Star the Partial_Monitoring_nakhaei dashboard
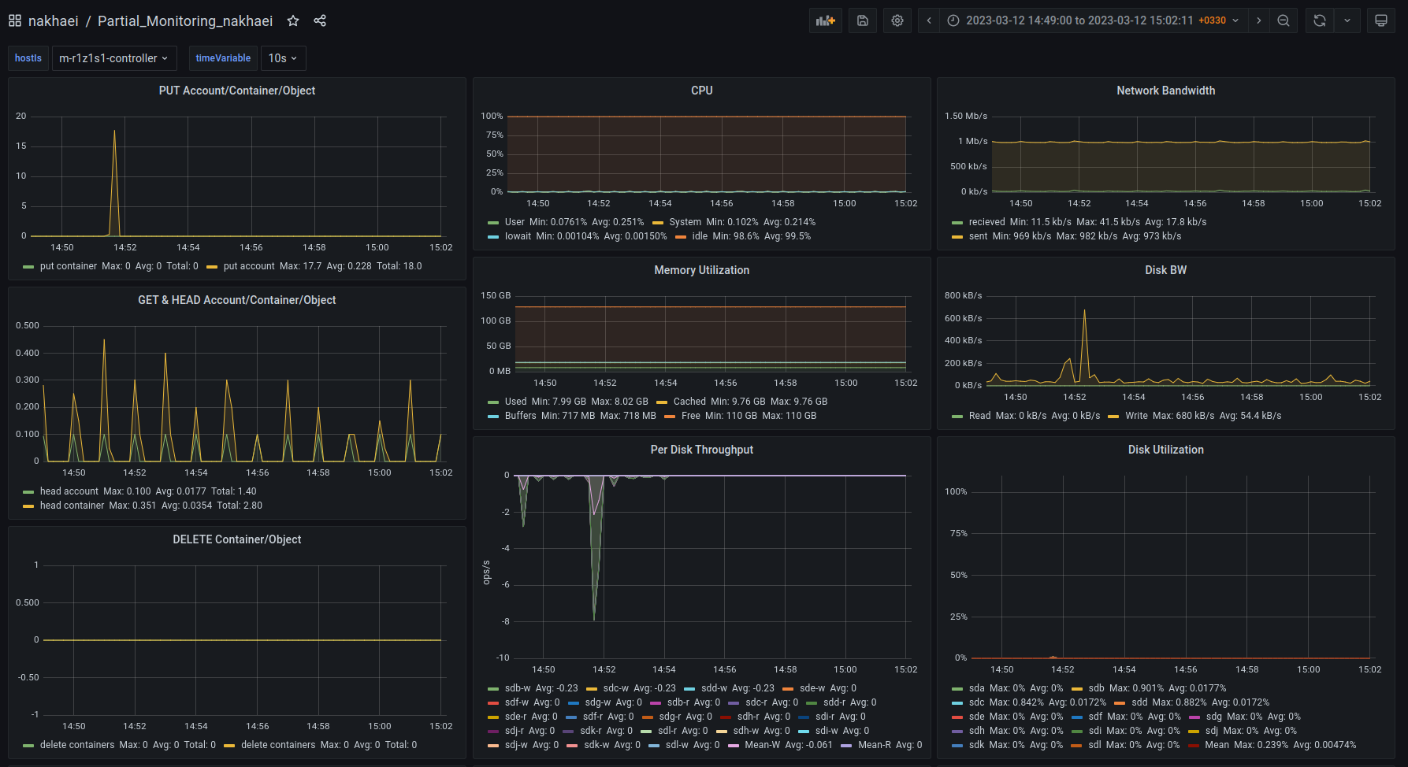Image resolution: width=1408 pixels, height=767 pixels. click(293, 20)
